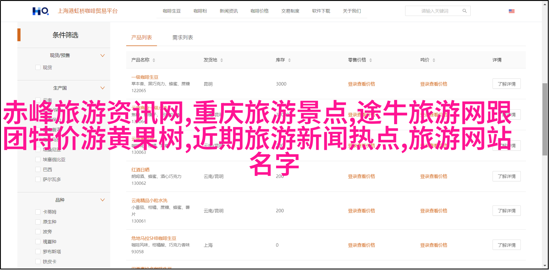Screen dimensions: 549x270
Task: Click the scrollbar up arrow
Action: coord(545,4)
